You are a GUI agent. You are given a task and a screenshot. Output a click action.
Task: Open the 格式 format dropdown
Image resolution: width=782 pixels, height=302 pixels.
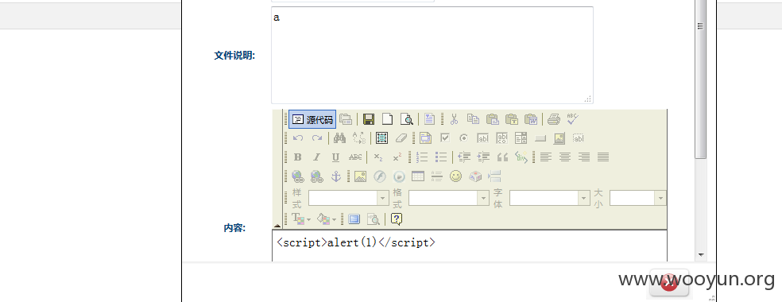tap(449, 198)
